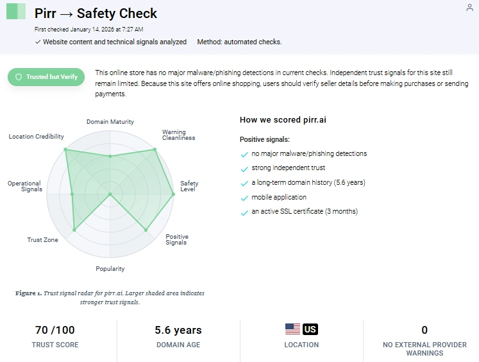Click the green Pirr site logo
The width and height of the screenshot is (479, 362).
16,12
